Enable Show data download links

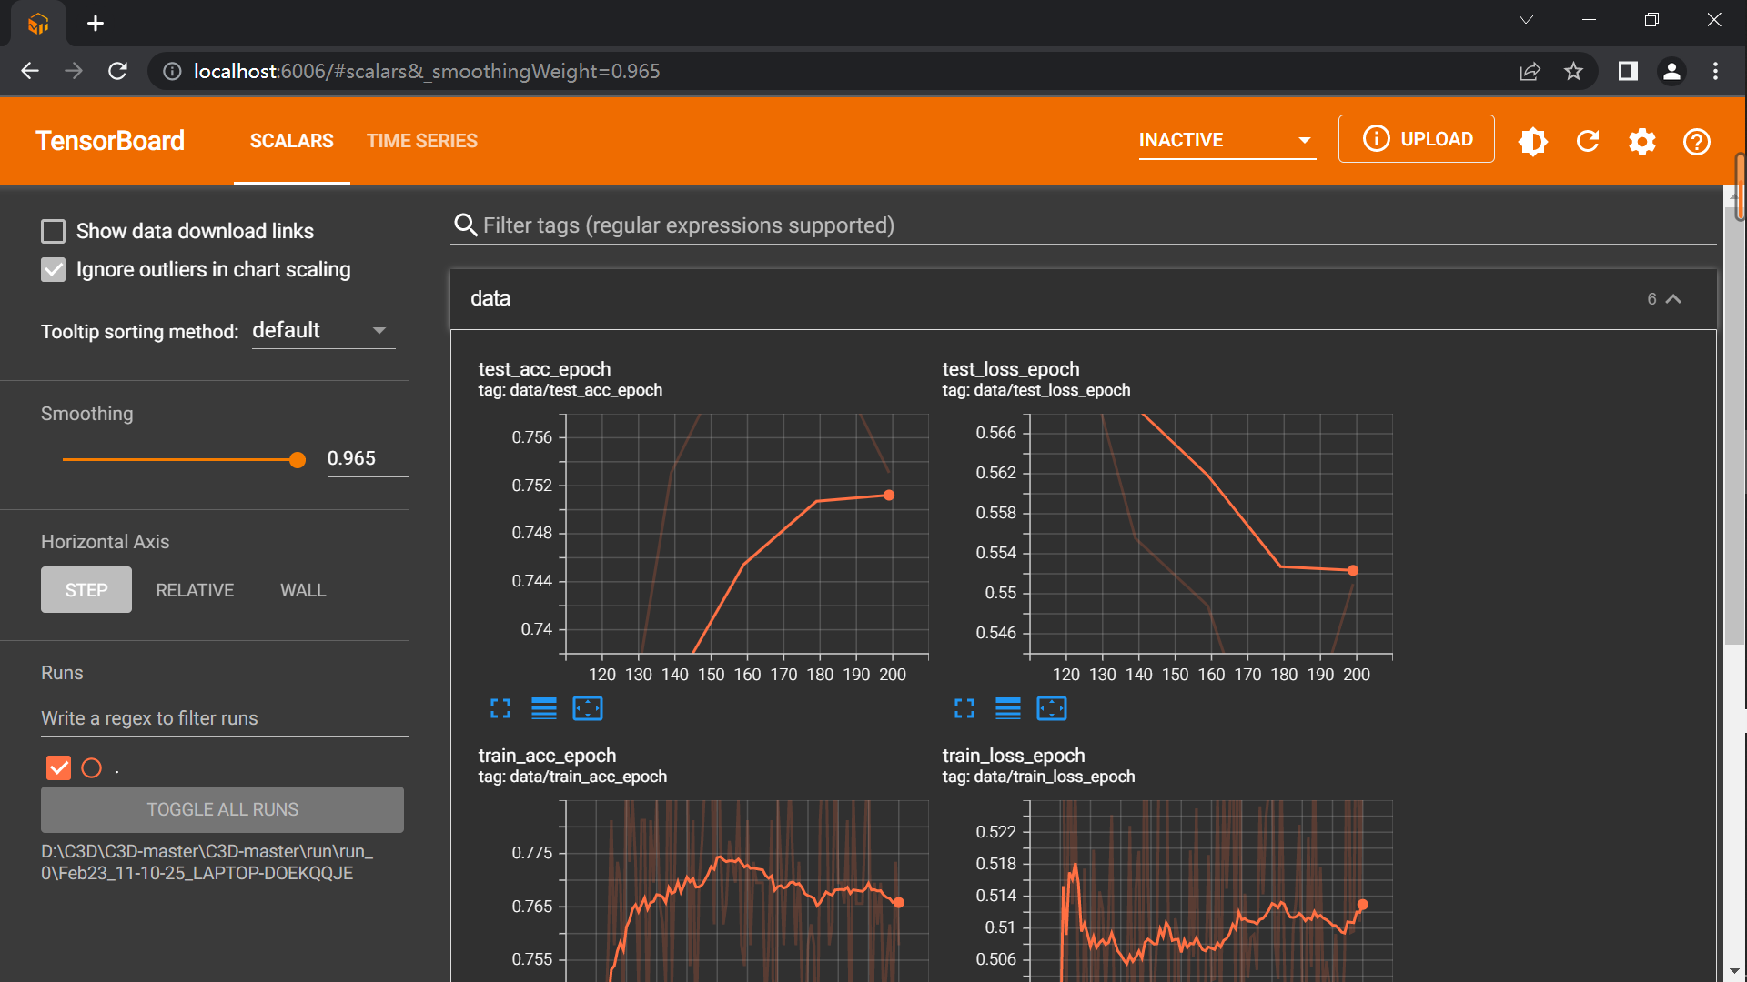(53, 231)
